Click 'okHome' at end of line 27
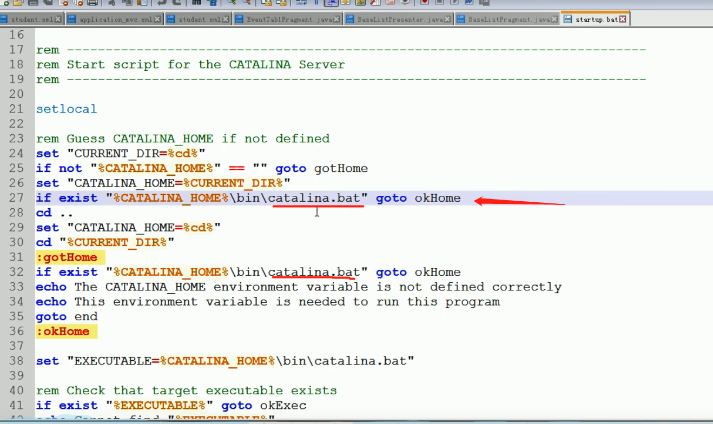 438,198
